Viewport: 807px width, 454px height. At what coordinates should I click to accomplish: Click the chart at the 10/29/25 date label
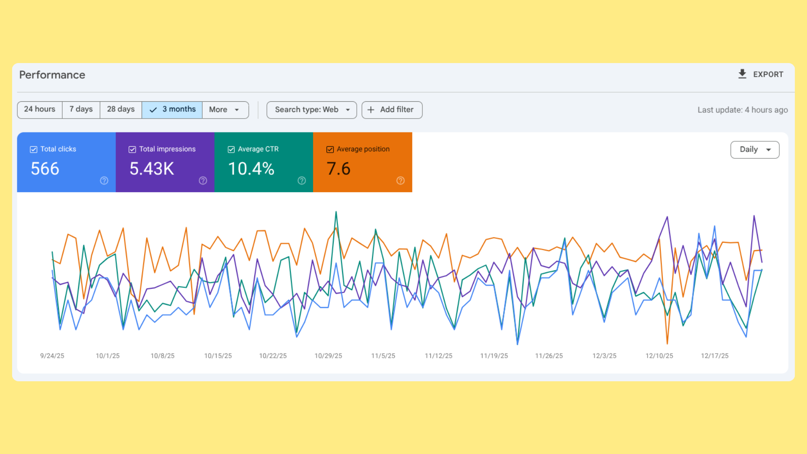328,356
